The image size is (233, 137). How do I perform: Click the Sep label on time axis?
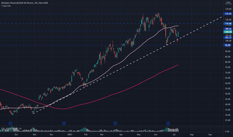click(210, 135)
